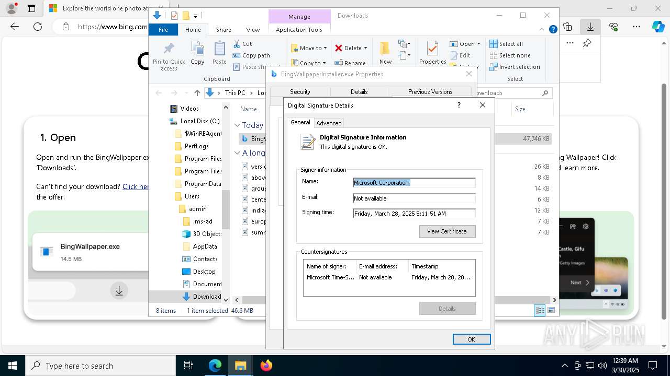Click the download arrow button on page

[x=119, y=291]
